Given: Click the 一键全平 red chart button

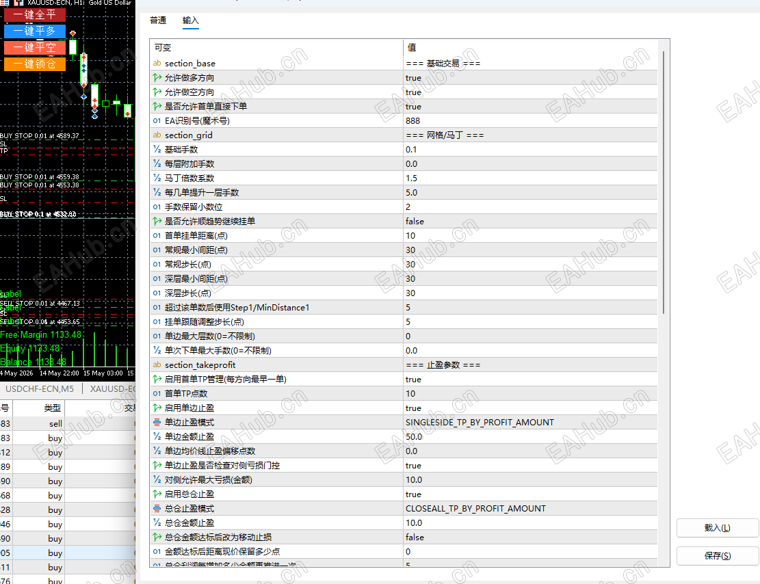Looking at the screenshot, I should coord(34,15).
